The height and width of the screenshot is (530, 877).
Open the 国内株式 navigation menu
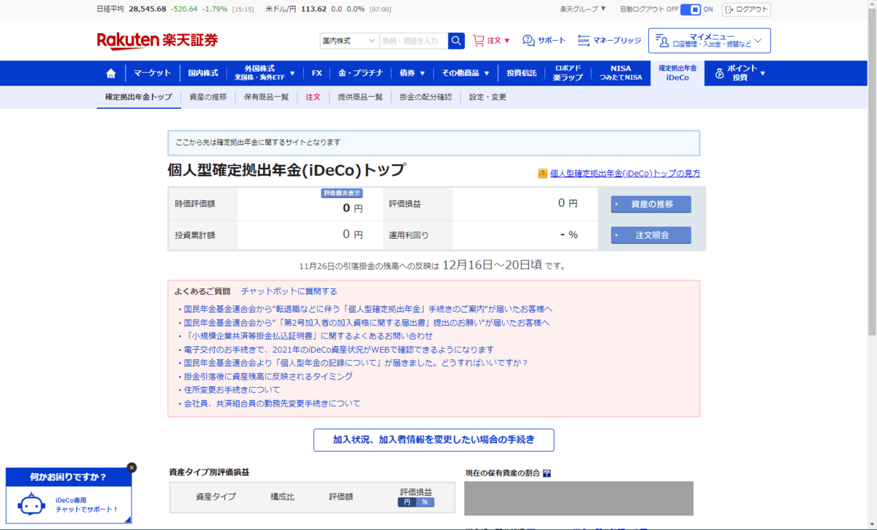pyautogui.click(x=203, y=73)
